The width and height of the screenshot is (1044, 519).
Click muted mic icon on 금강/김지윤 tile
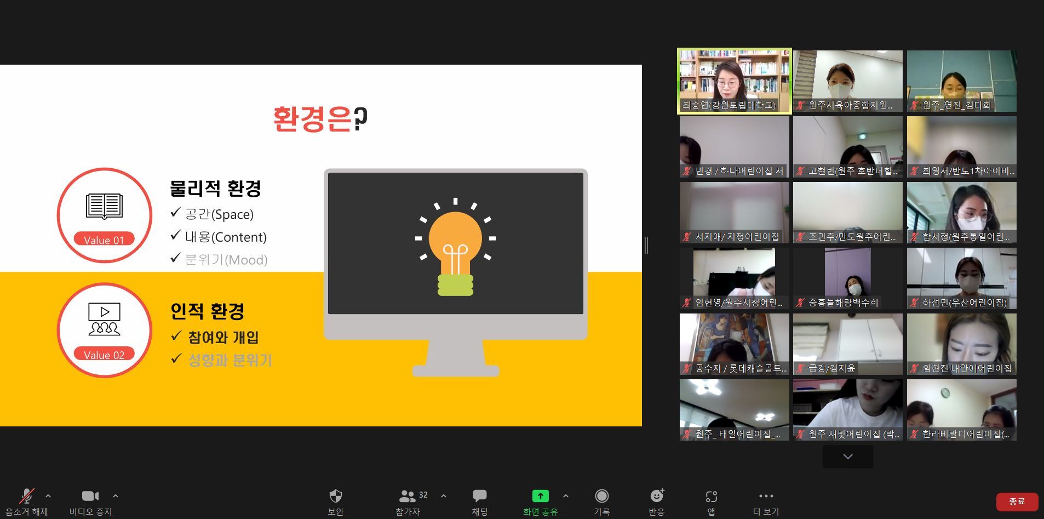801,368
